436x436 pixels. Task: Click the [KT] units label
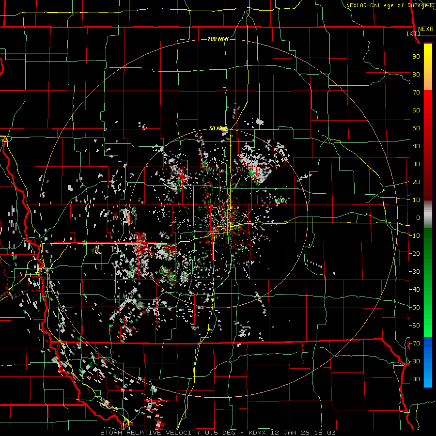click(x=414, y=33)
